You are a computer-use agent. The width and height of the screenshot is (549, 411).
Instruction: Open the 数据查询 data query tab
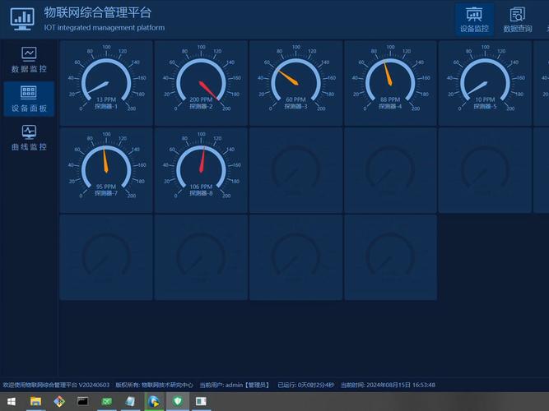(x=517, y=19)
